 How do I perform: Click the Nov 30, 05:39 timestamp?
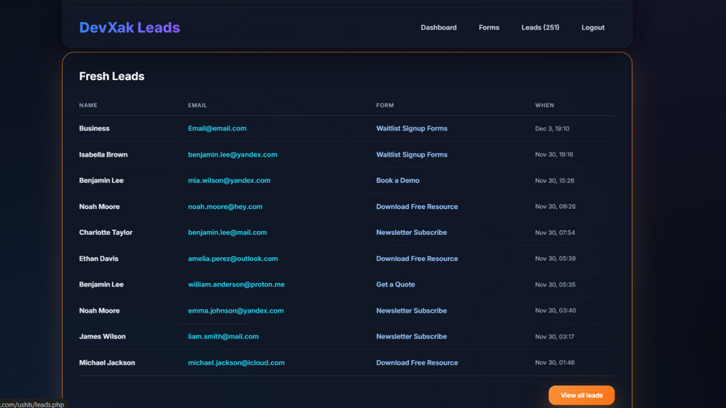tap(555, 259)
